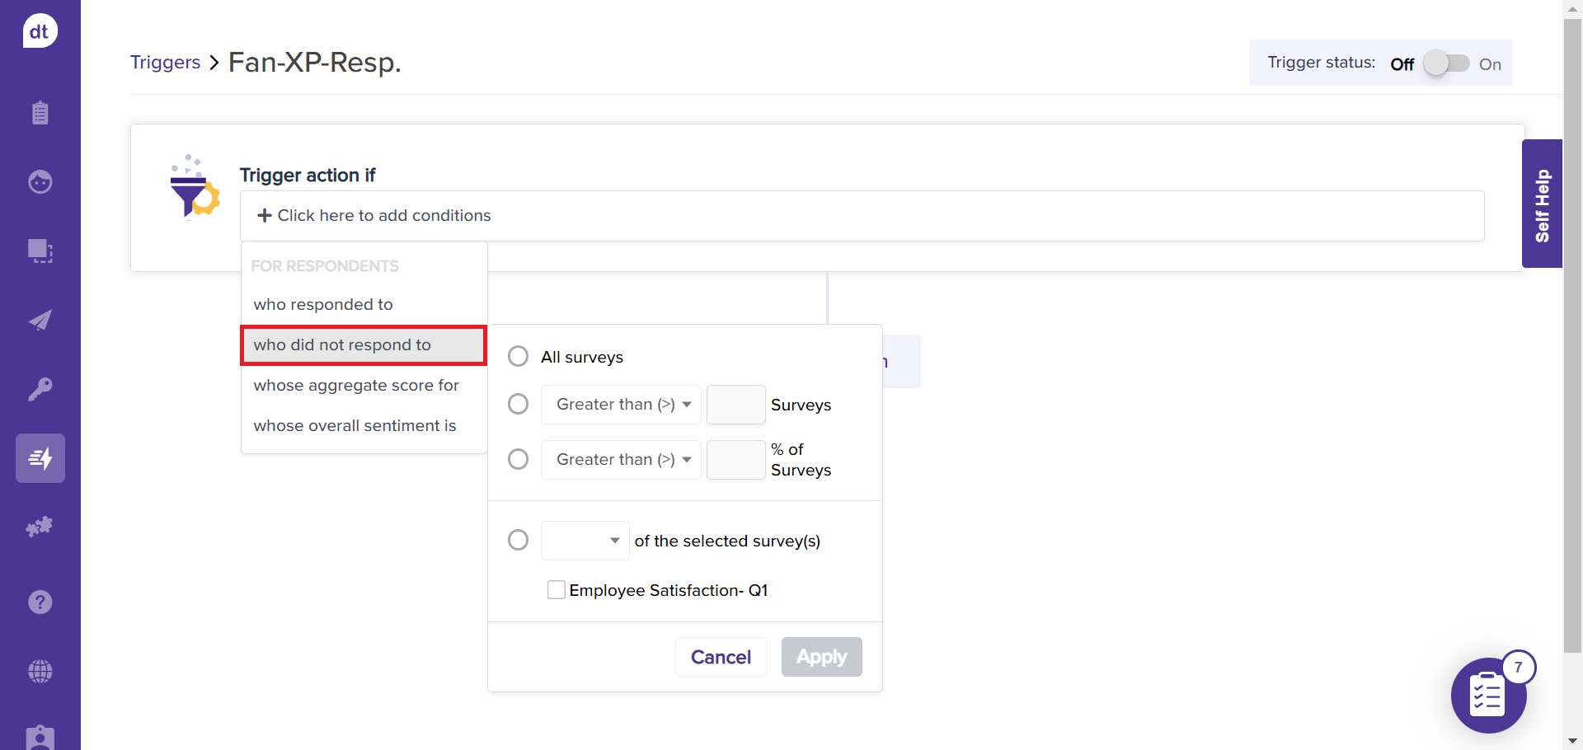Viewport: 1583px width, 750px height.
Task: Toggle the Trigger status switch on
Action: pyautogui.click(x=1447, y=63)
